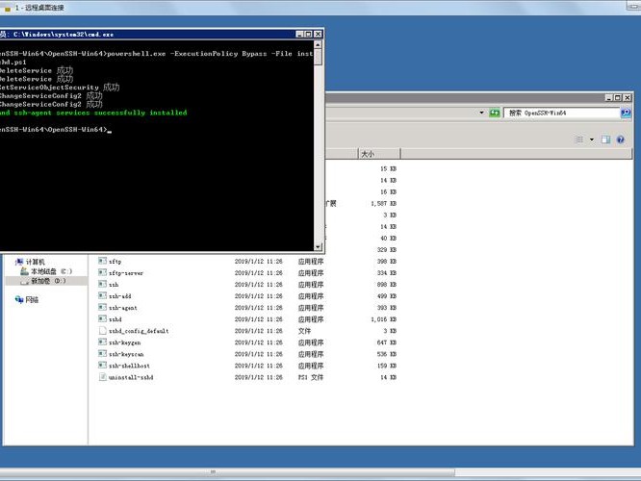Select file name ssh-keygen text
Image resolution: width=641 pixels, height=481 pixels.
pyautogui.click(x=125, y=342)
